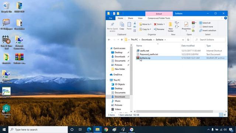Open the New item dropdown
Screen dimensions: 236x133
177,23
